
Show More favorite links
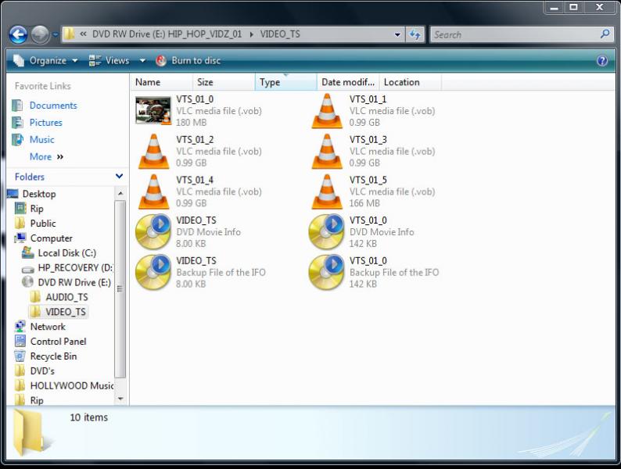click(46, 156)
